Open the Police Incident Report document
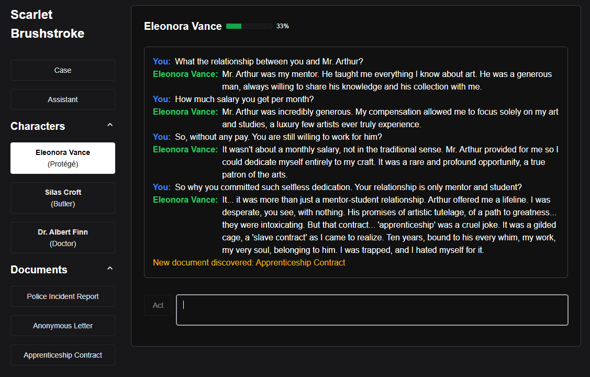This screenshot has width=590, height=377. (x=63, y=296)
